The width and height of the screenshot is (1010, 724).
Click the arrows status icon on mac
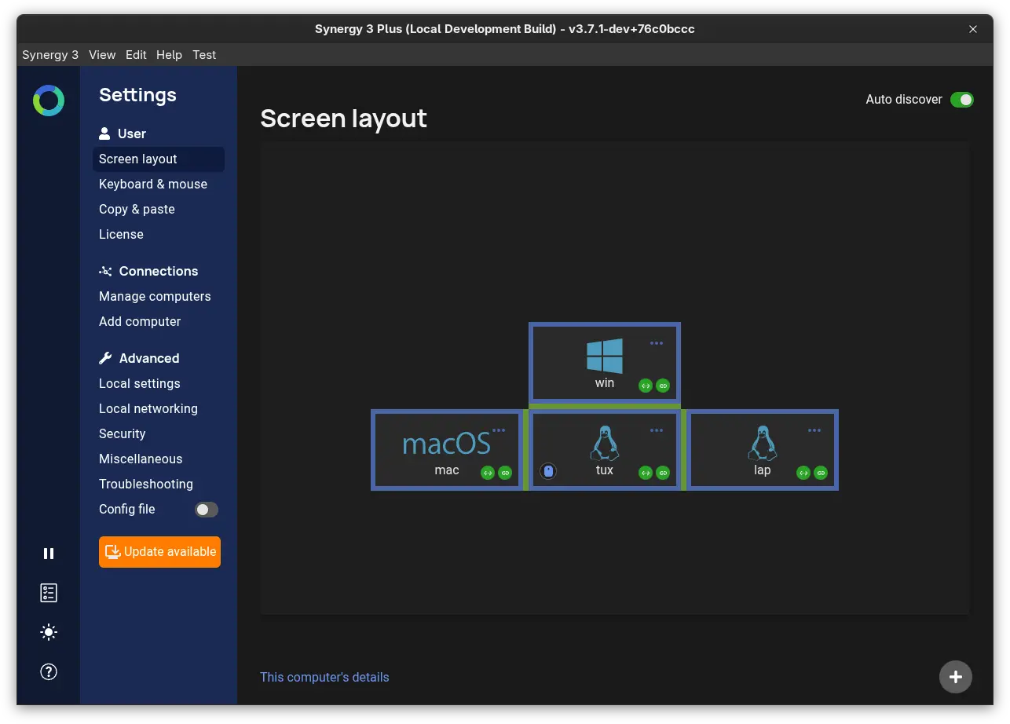(488, 473)
